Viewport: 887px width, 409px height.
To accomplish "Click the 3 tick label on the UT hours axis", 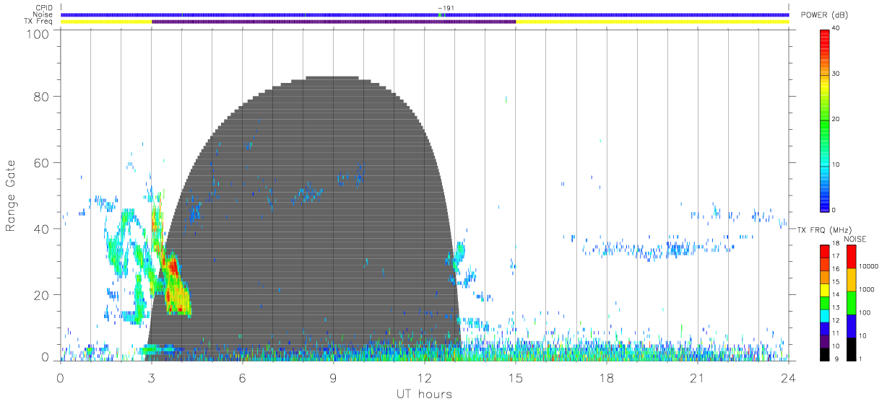I will [x=152, y=377].
